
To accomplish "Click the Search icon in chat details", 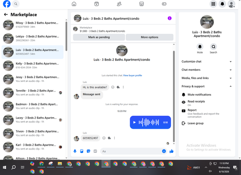I will (214, 47).
